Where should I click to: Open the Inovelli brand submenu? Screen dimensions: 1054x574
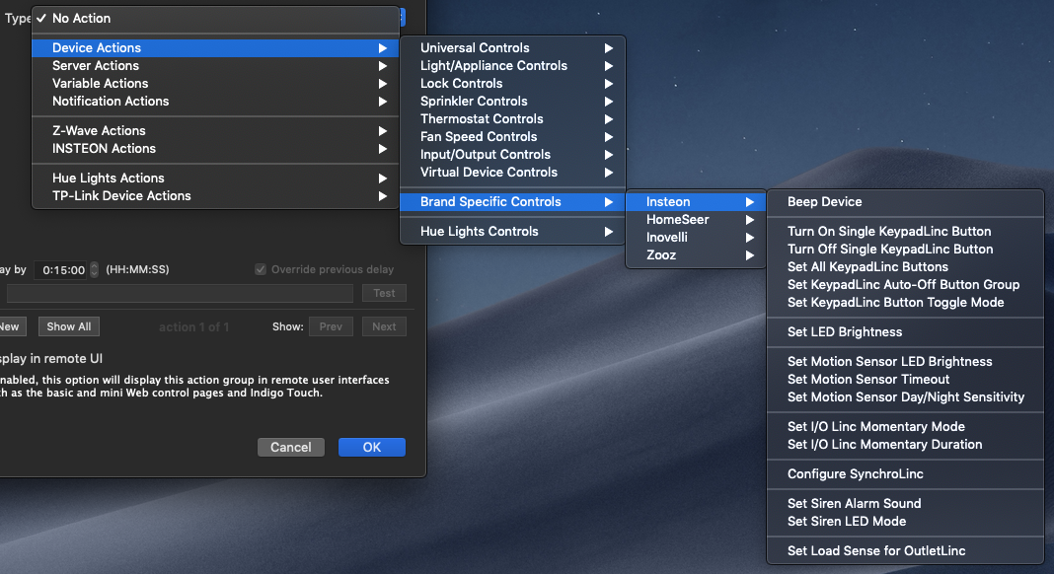point(696,238)
